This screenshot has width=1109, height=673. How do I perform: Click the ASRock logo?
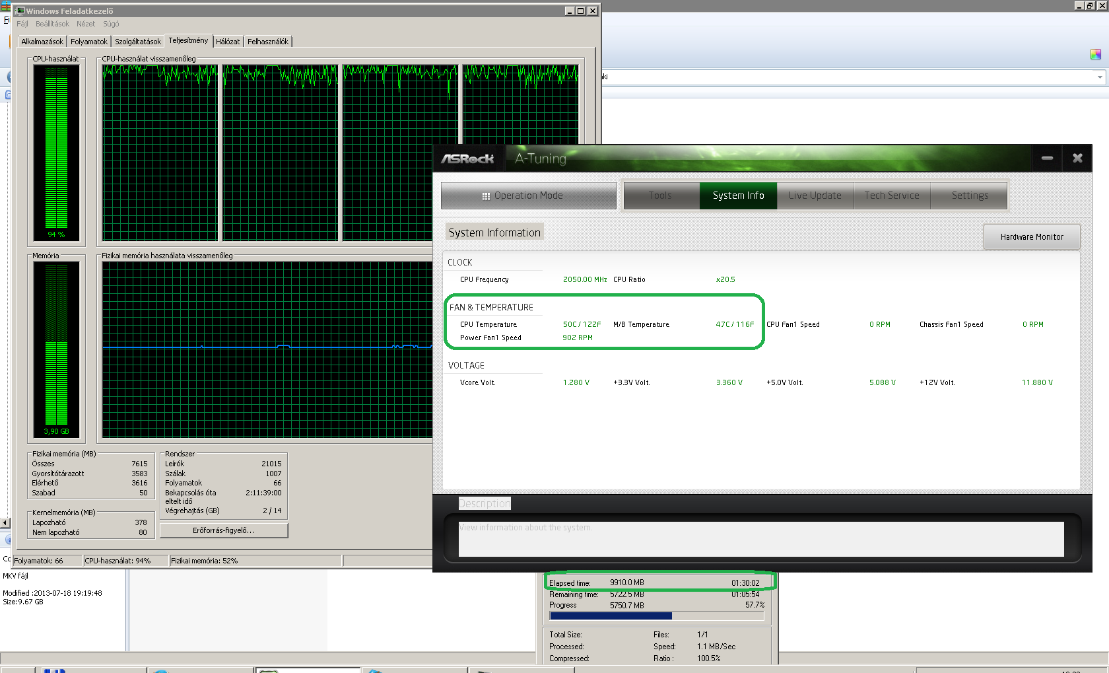coord(467,159)
